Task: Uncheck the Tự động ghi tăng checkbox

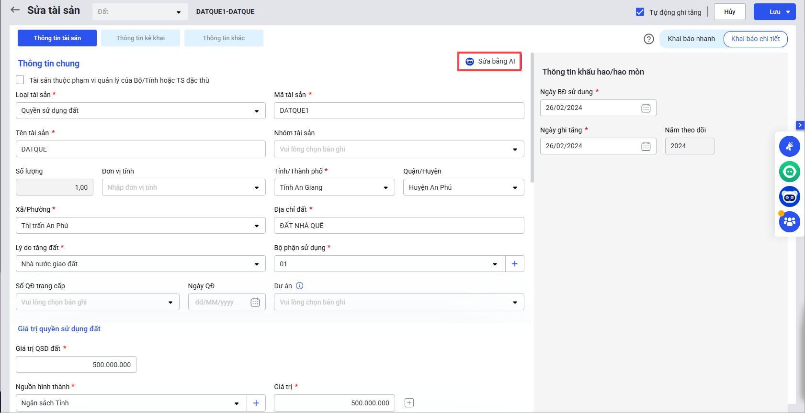Action: (640, 12)
